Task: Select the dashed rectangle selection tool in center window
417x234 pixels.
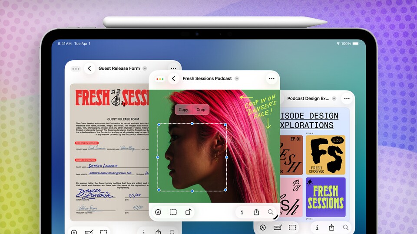Action: click(x=173, y=212)
